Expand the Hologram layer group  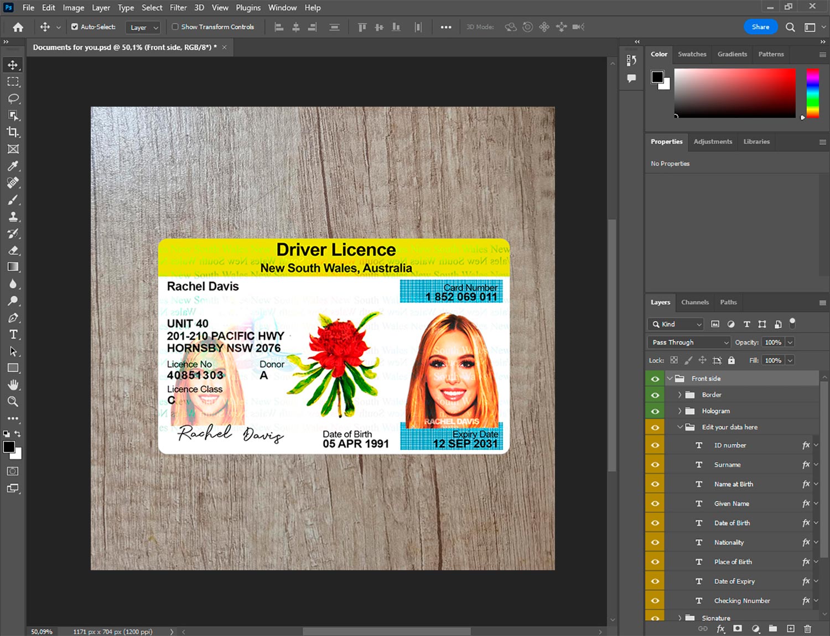679,411
